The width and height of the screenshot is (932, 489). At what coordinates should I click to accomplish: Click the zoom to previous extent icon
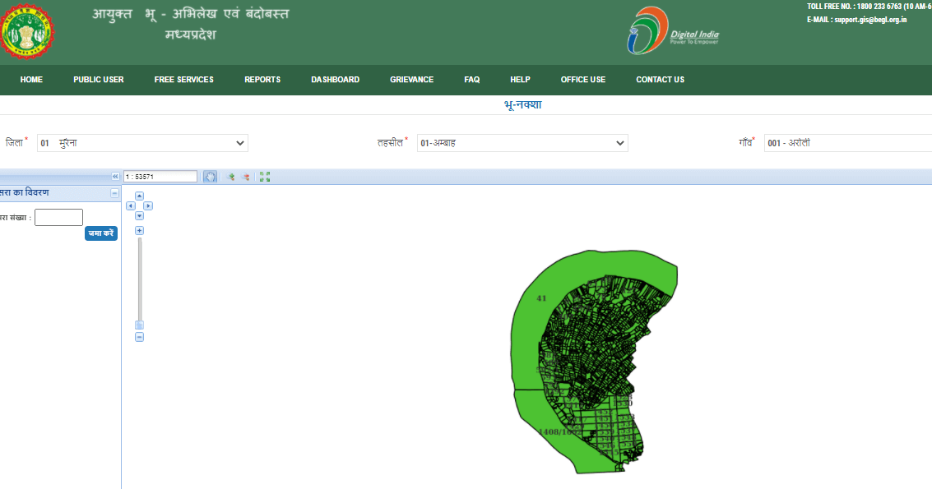[231, 176]
